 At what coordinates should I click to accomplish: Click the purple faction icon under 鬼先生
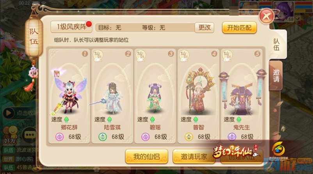coord(232,137)
